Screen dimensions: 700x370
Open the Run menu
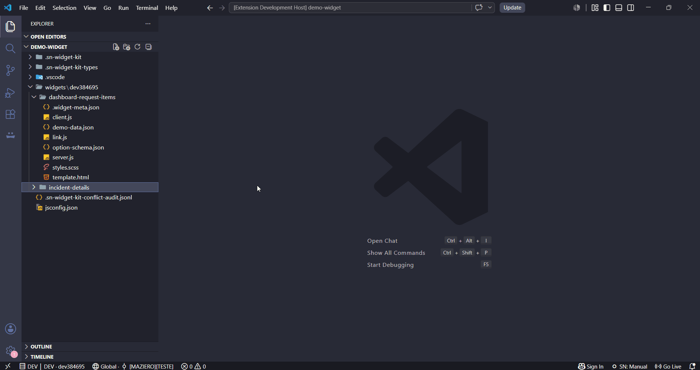pos(123,8)
